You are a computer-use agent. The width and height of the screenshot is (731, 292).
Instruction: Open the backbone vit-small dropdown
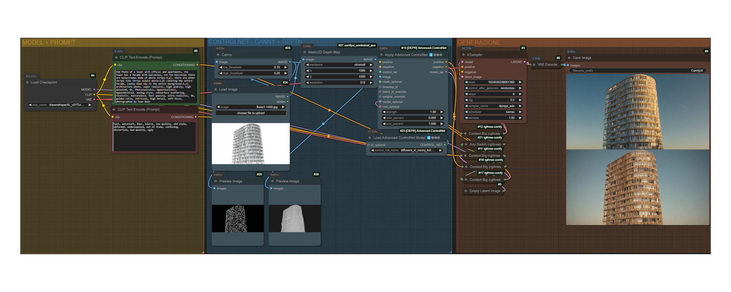point(339,65)
